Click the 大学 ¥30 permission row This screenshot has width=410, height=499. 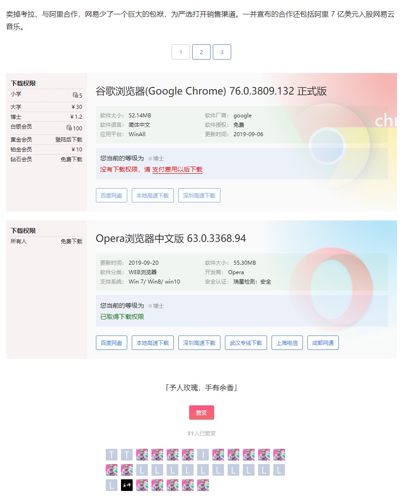point(47,107)
